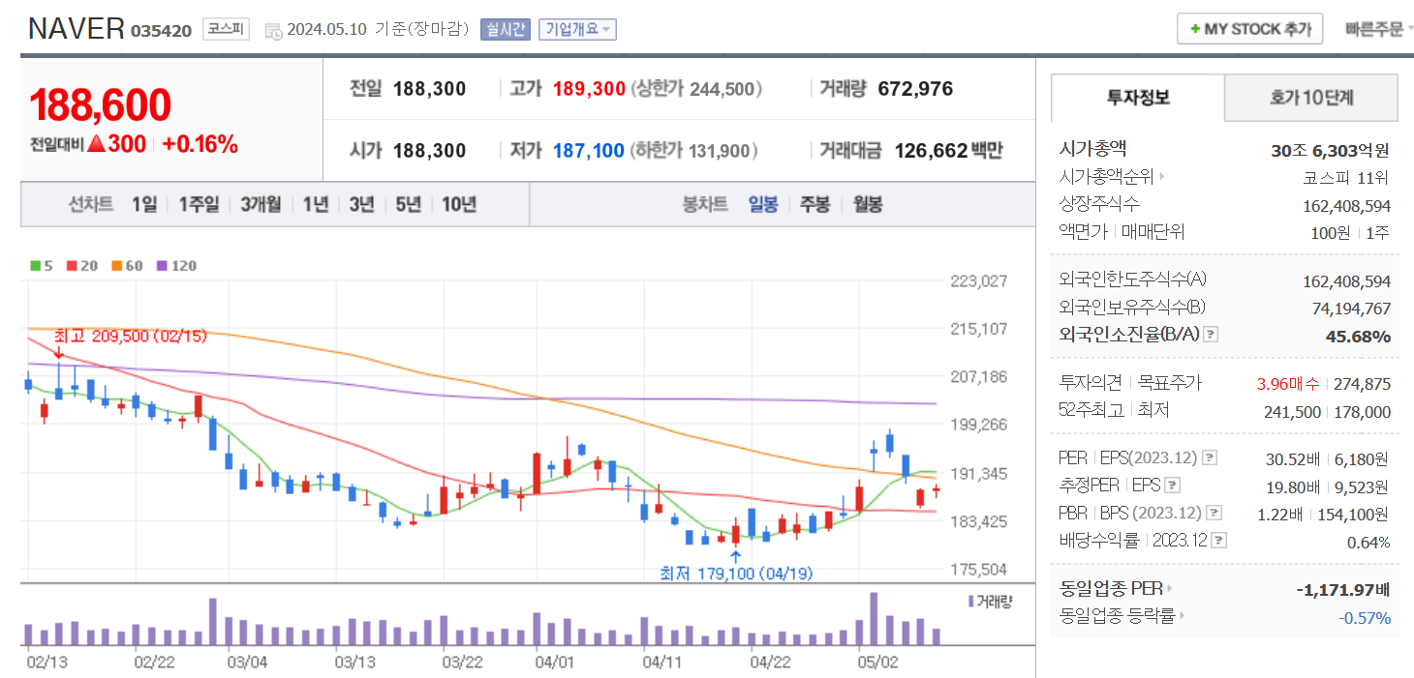Select the 10년 line chart period

(459, 204)
